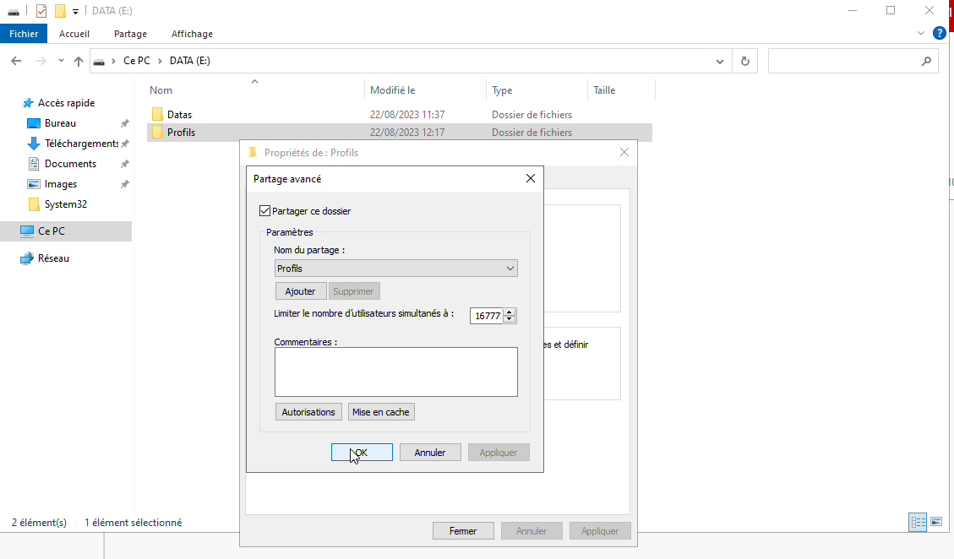Viewport: 954px width, 559px height.
Task: Switch to details view layout
Action: click(918, 523)
